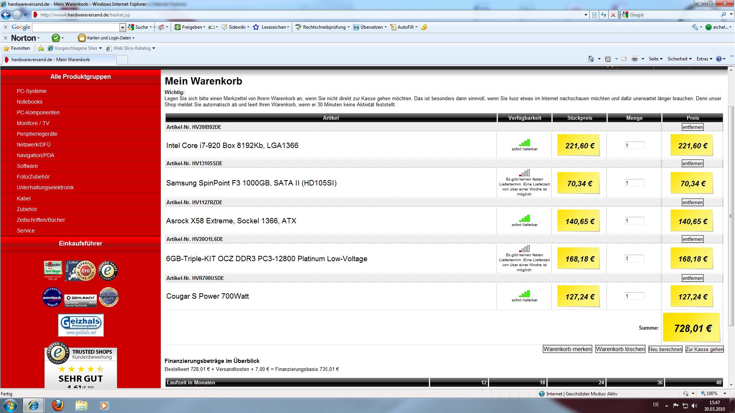Close the Google toolbar
Screen dimensions: 735x413
tap(5, 27)
